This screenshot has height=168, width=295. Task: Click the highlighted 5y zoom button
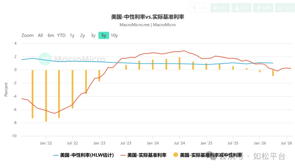tap(104, 35)
